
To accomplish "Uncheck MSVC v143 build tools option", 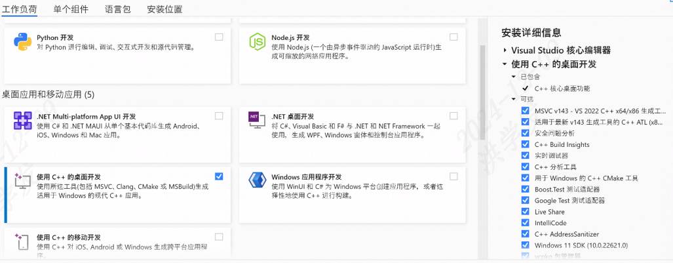I will (526, 111).
